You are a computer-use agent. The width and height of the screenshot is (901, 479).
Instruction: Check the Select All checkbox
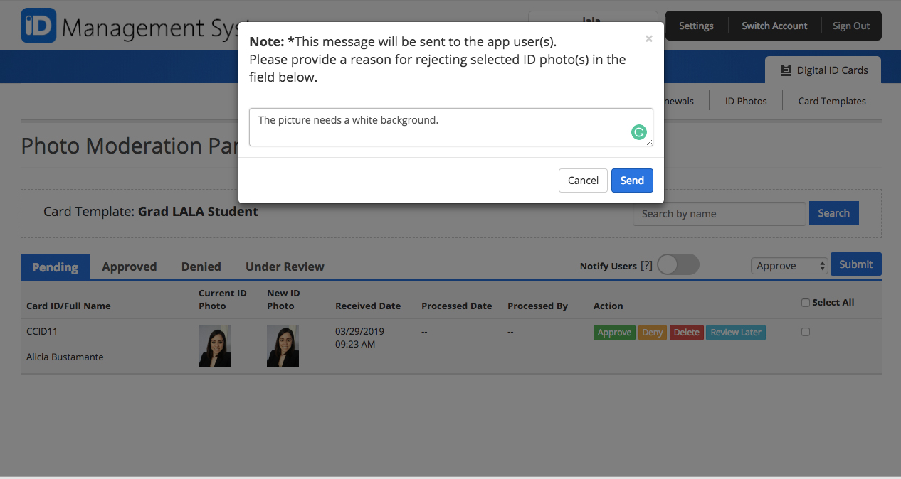tap(806, 303)
